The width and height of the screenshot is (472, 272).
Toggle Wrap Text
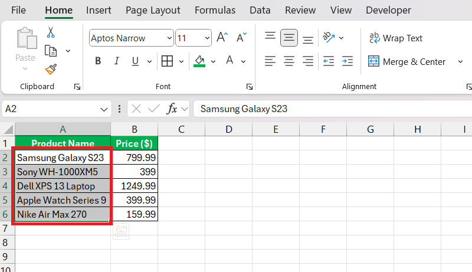pyautogui.click(x=396, y=38)
